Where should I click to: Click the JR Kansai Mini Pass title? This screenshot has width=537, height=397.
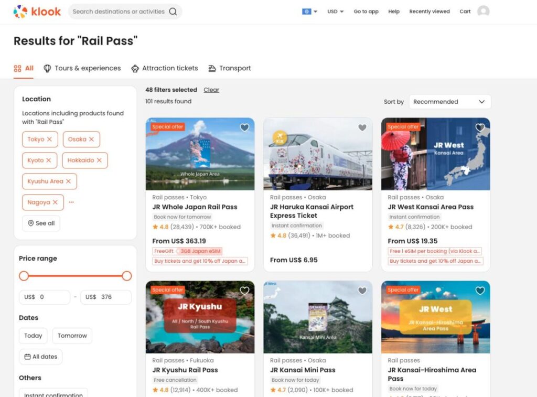(303, 370)
